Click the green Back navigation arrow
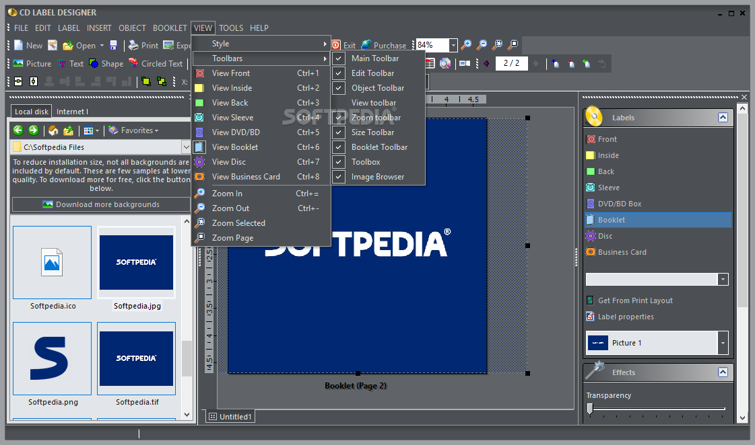Image resolution: width=755 pixels, height=445 pixels. click(x=18, y=130)
